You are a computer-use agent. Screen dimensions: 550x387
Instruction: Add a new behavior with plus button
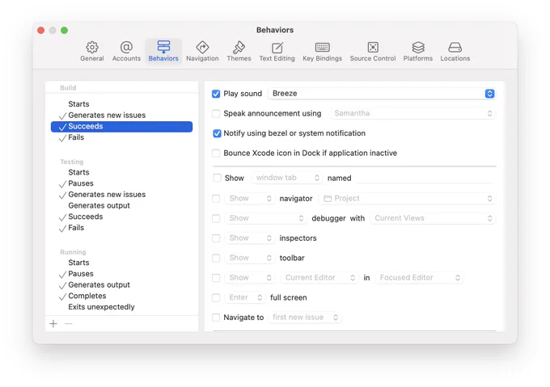(53, 324)
